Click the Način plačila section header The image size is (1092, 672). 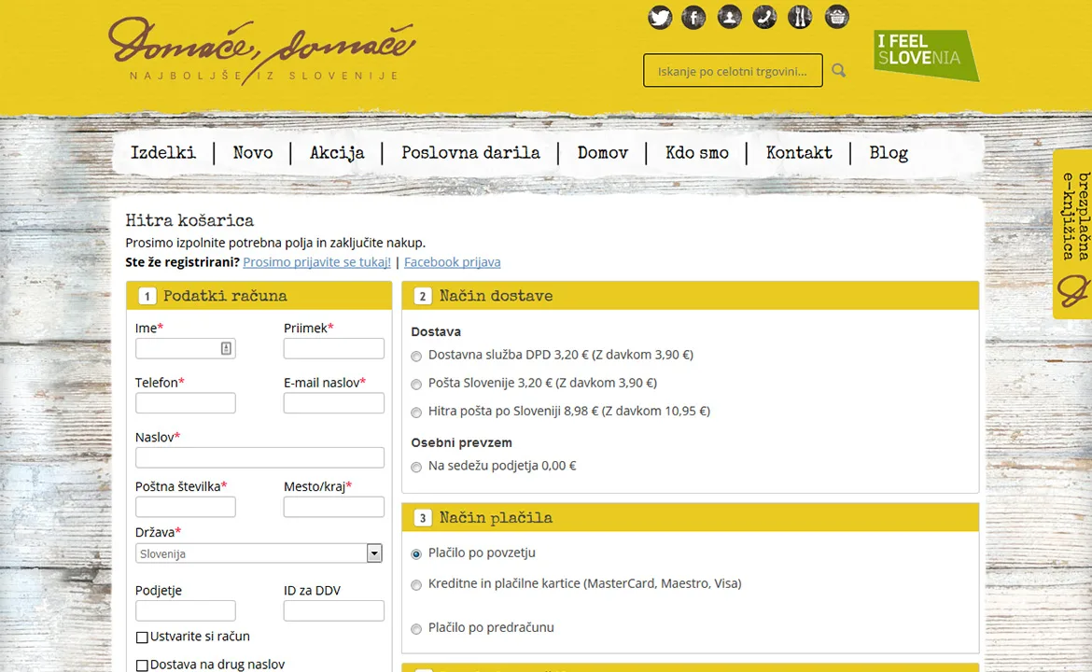pos(690,518)
